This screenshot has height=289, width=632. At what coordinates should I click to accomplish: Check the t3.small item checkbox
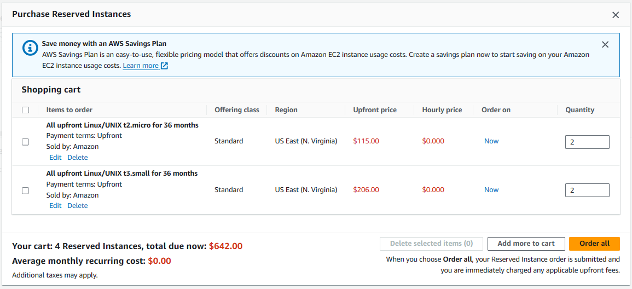tap(25, 190)
